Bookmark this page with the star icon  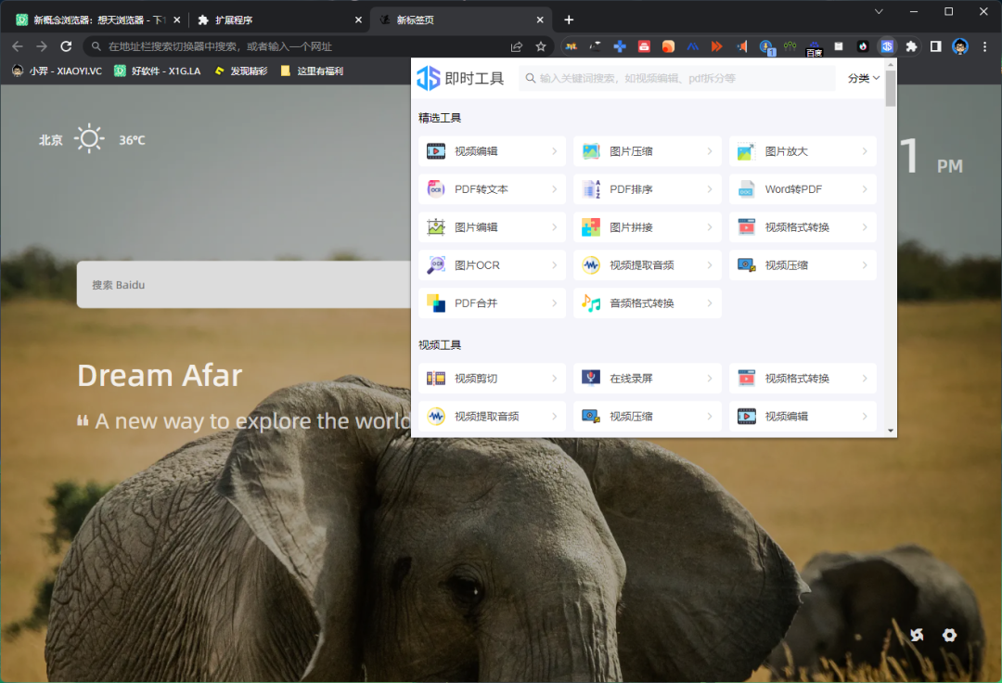(x=541, y=46)
